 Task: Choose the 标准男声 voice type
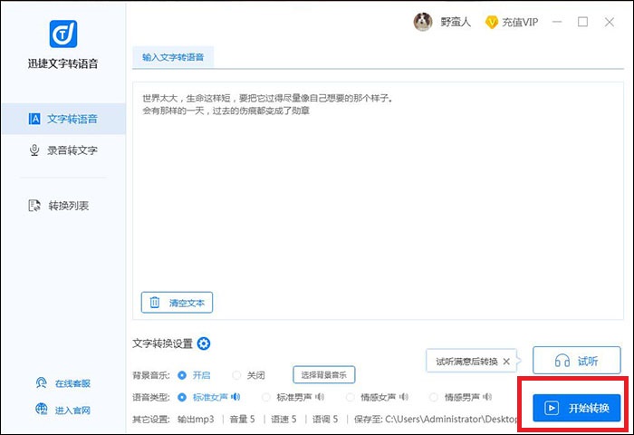tap(267, 396)
